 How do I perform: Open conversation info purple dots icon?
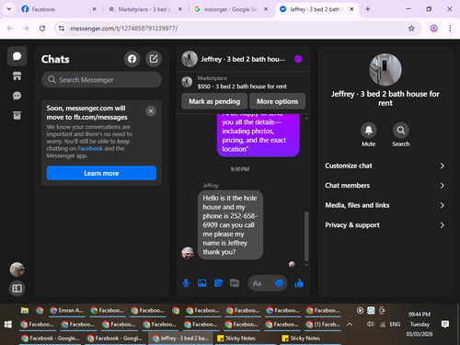[x=298, y=59]
